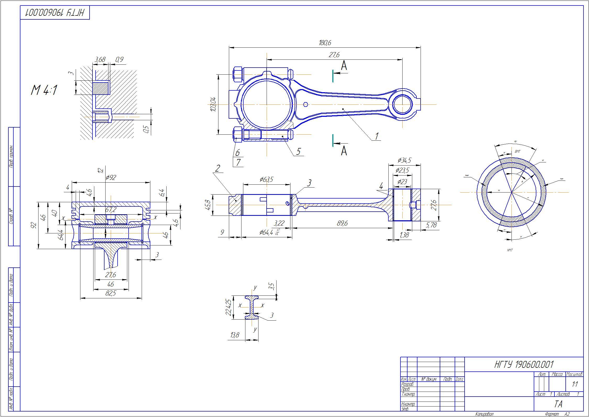This screenshot has height=417, width=589.
Task: Click the НГТУ 190600.001 title block field
Action: (x=524, y=364)
